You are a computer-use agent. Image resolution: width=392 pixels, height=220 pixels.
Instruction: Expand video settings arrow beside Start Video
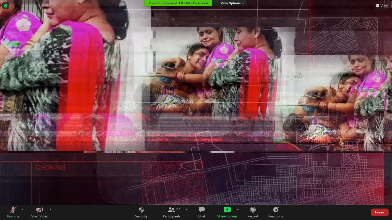click(51, 210)
